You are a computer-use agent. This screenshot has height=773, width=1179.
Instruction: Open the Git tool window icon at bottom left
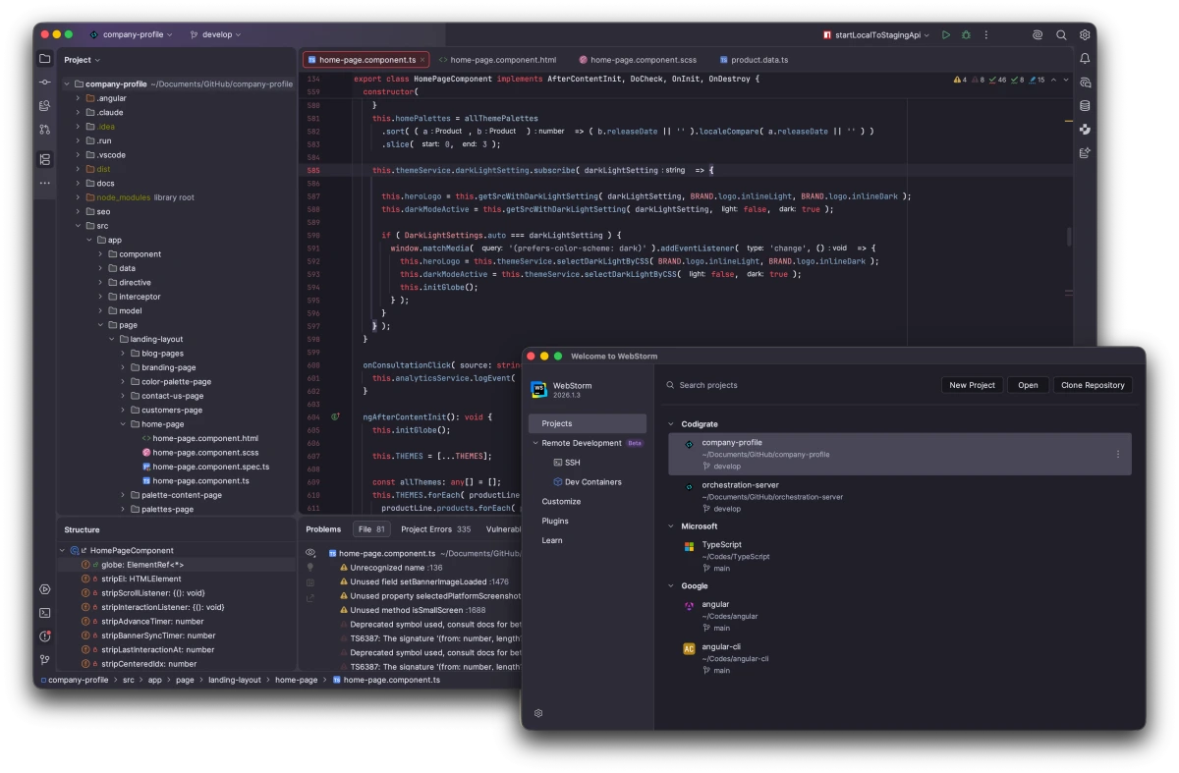point(44,660)
